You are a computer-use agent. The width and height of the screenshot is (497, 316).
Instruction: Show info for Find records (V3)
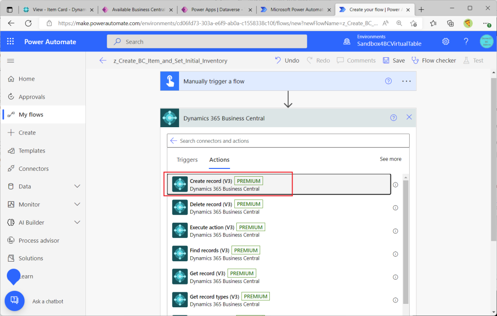(395, 254)
